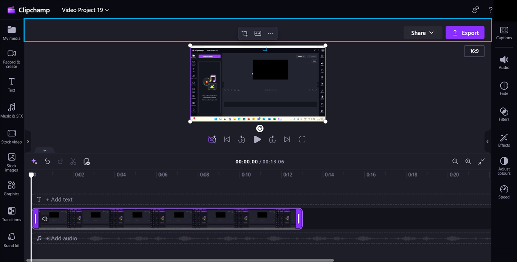Open the Captions panel
Screen dimensions: 517x262
(x=504, y=33)
